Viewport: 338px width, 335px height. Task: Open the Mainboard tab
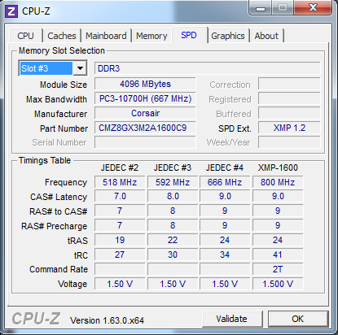pyautogui.click(x=106, y=36)
